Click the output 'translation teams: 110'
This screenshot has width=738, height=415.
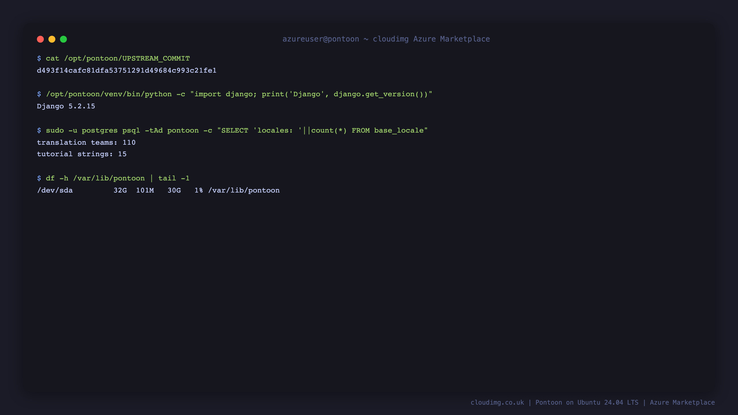pyautogui.click(x=86, y=142)
